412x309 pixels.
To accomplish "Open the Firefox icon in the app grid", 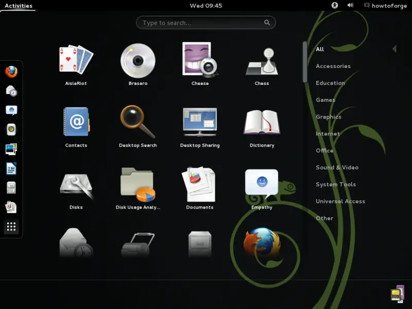I will click(262, 242).
